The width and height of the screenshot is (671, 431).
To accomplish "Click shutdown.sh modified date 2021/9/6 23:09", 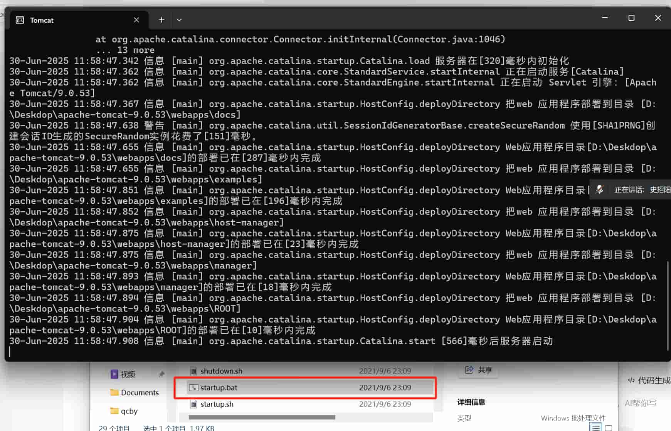I will pyautogui.click(x=385, y=371).
